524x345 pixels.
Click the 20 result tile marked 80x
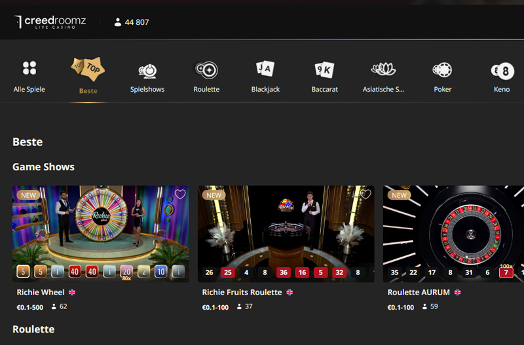pos(126,272)
